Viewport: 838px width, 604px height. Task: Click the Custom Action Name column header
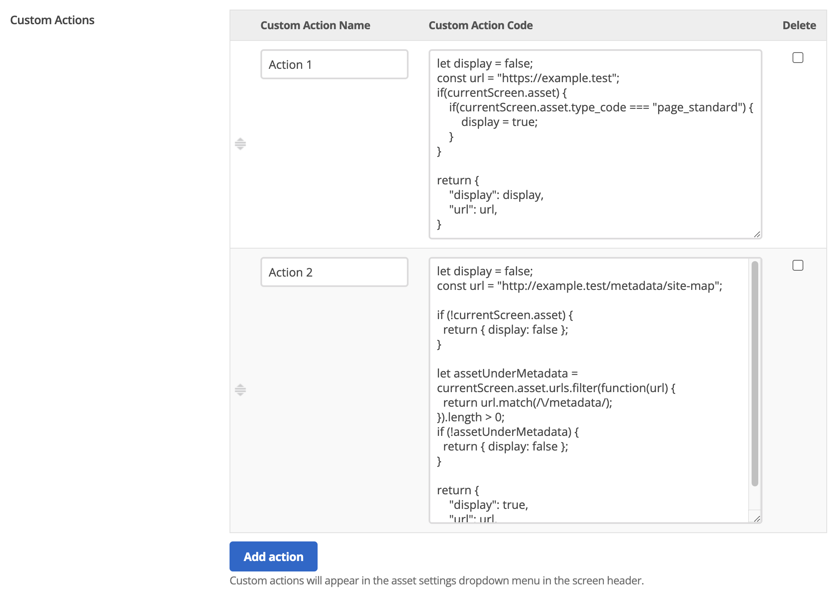click(315, 25)
